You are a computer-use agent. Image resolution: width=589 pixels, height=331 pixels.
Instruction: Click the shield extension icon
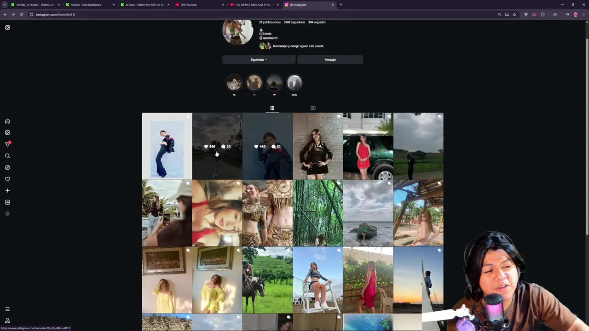526,14
